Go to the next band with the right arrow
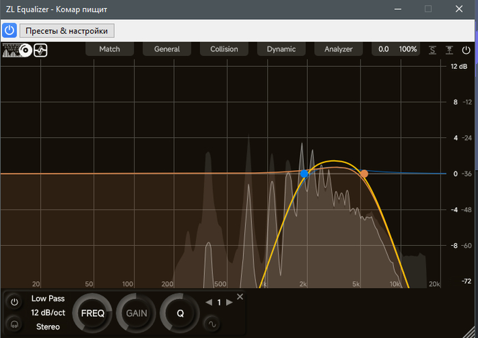The height and width of the screenshot is (338, 478). 229,302
